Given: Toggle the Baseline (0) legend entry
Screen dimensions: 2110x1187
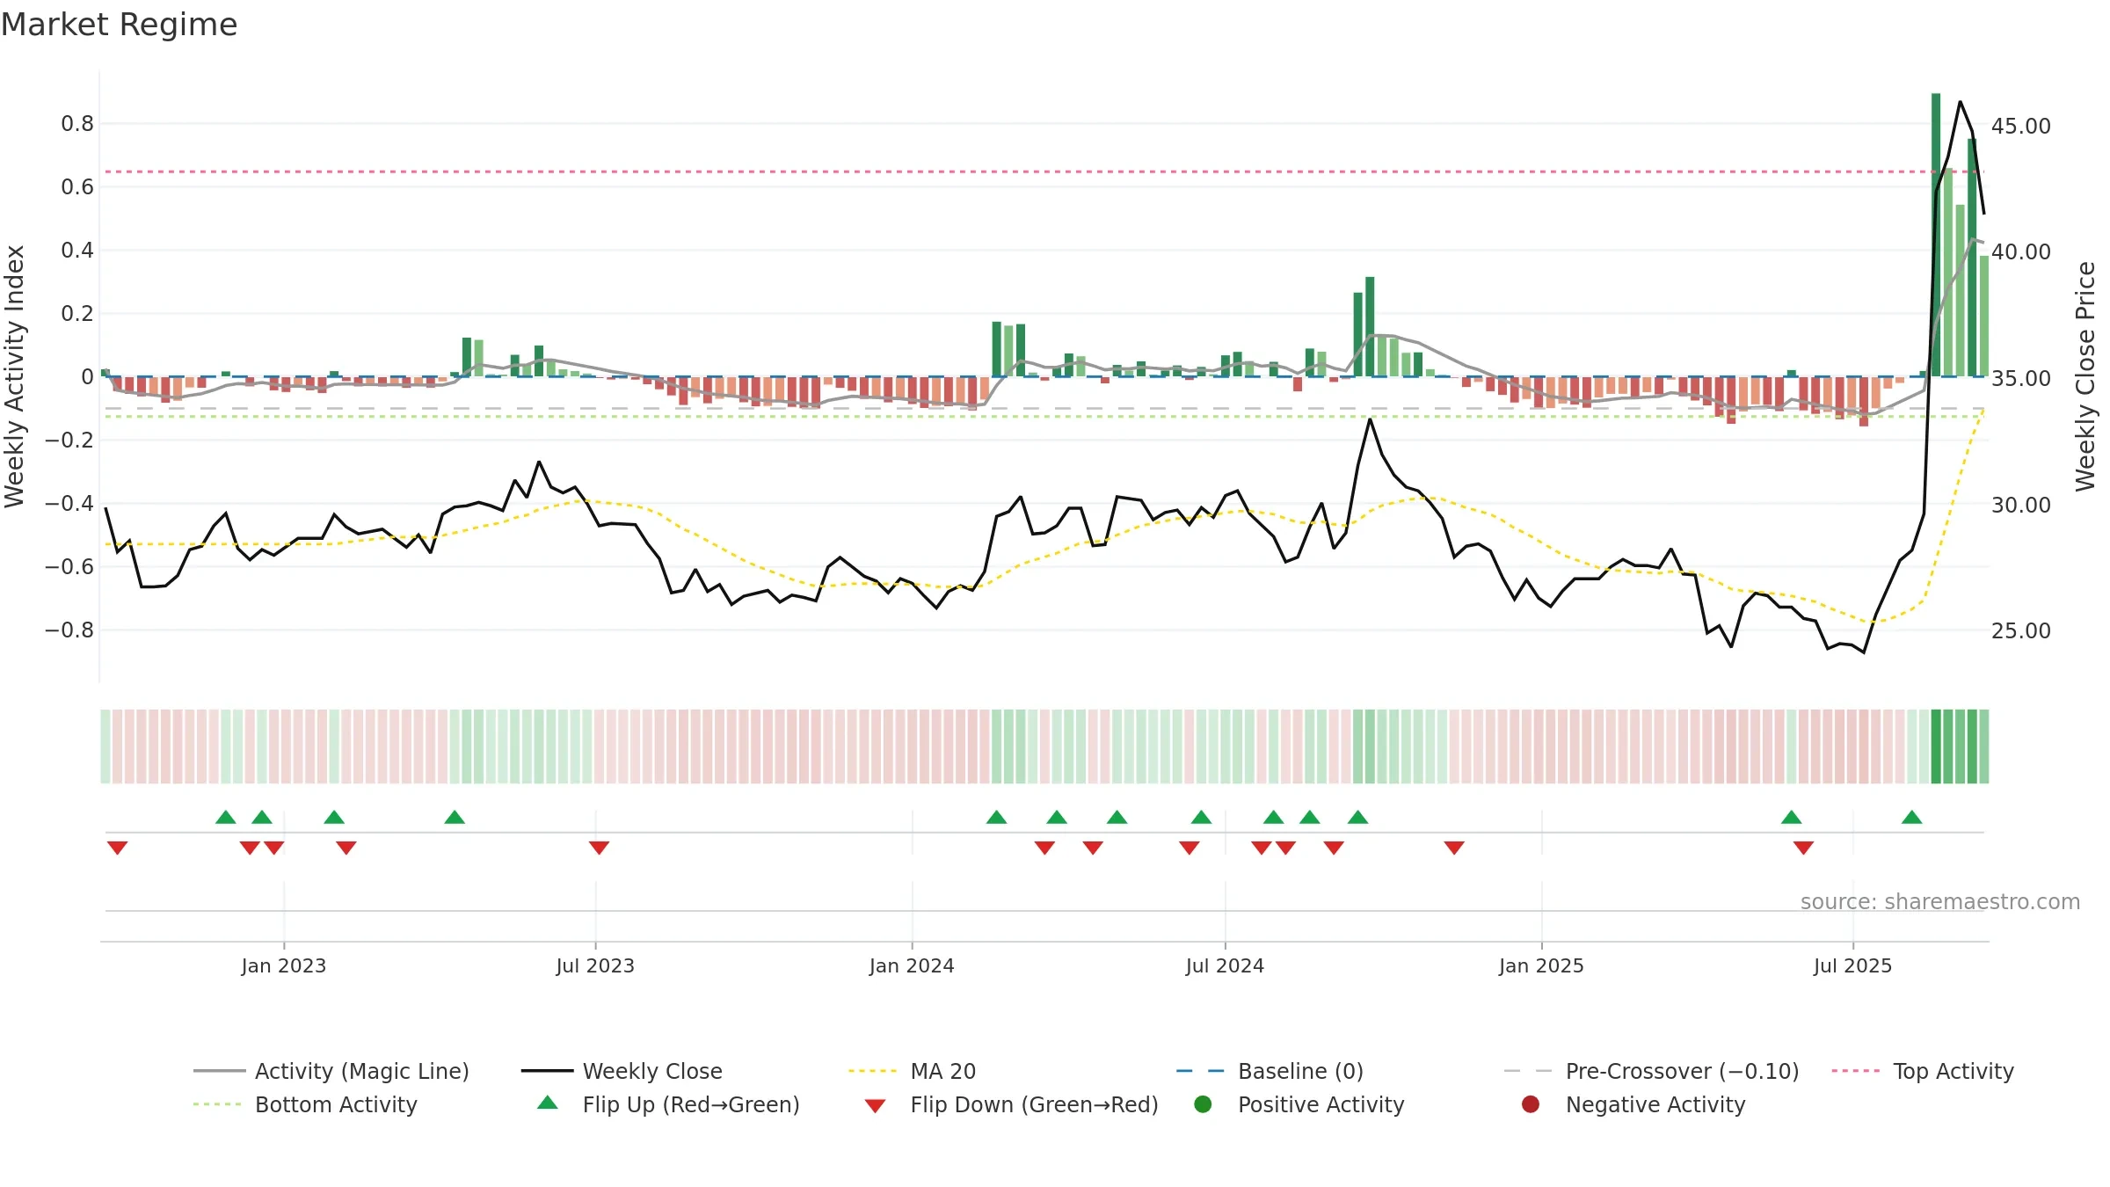Looking at the screenshot, I should click(1270, 1071).
